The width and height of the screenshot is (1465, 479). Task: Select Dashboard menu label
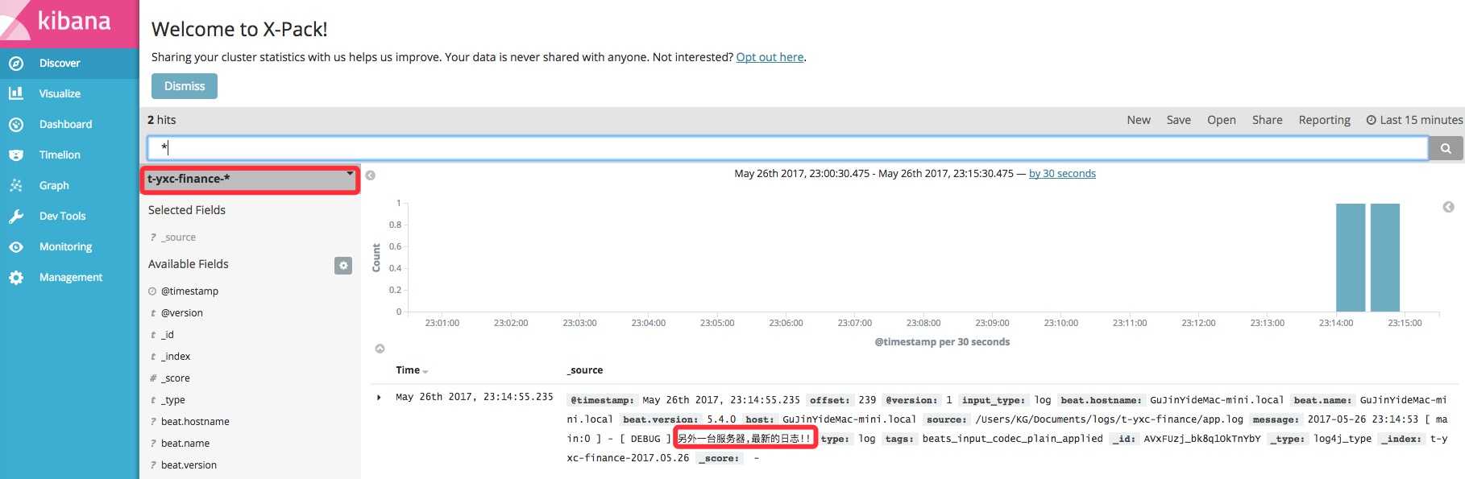pyautogui.click(x=65, y=124)
